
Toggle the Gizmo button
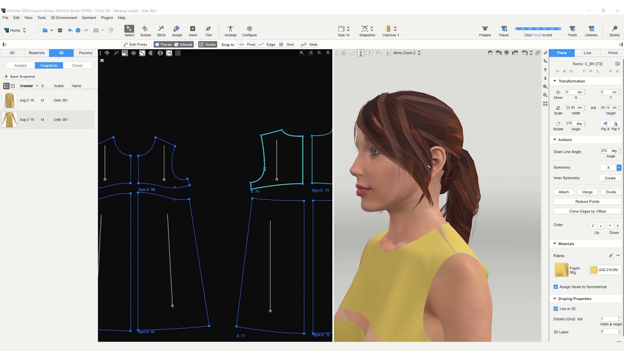click(208, 44)
